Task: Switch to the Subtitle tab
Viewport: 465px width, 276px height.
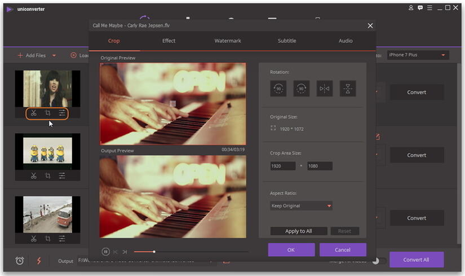Action: 287,41
